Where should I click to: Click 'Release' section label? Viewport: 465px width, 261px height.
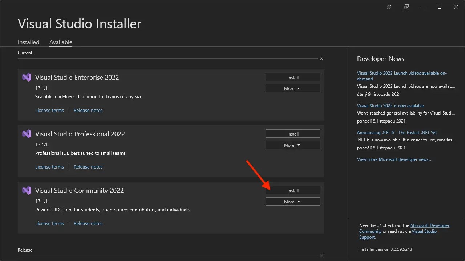(25, 250)
